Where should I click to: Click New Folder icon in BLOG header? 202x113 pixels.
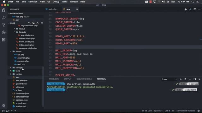tap(33, 23)
